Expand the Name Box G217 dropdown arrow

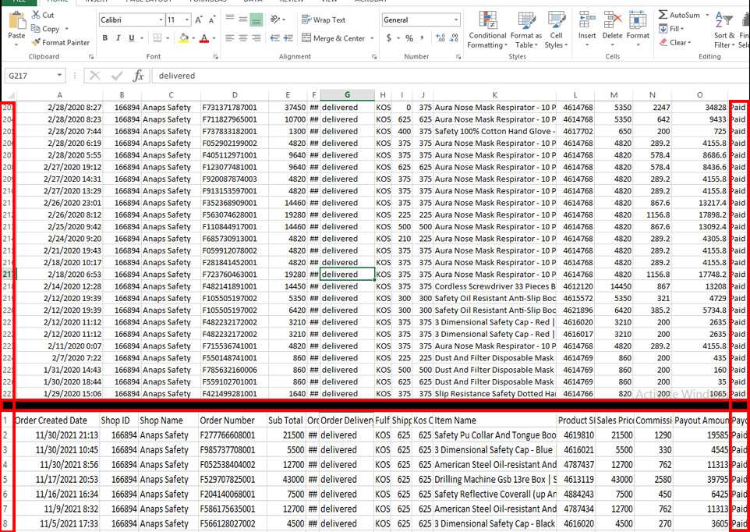tap(59, 76)
